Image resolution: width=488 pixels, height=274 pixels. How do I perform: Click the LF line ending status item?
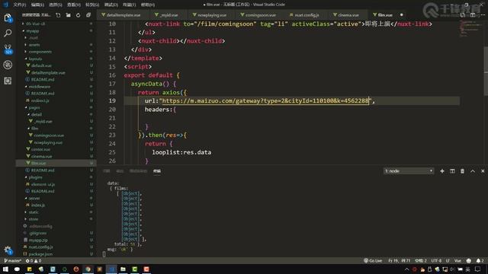click(448, 260)
